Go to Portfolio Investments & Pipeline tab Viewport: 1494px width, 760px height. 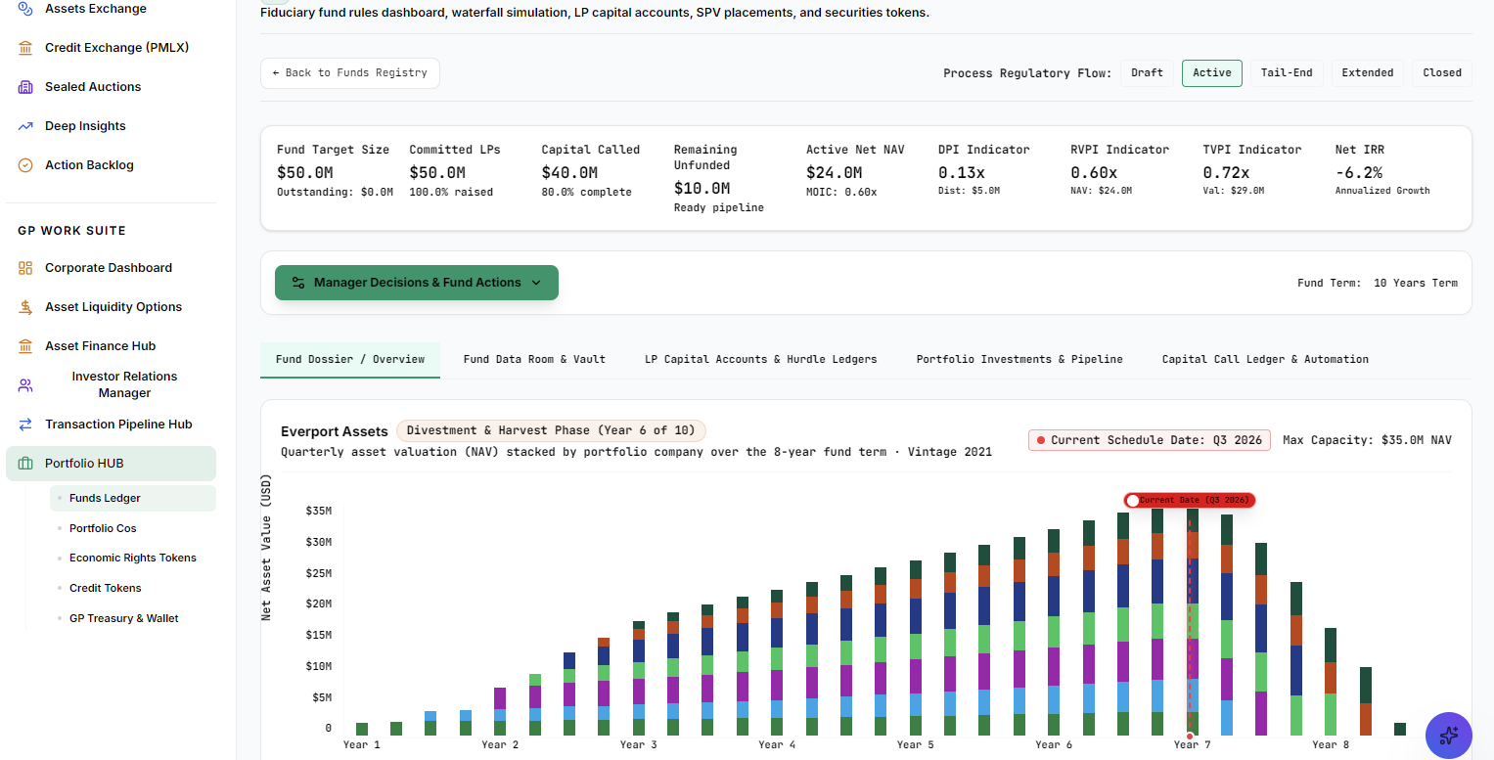tap(1019, 360)
